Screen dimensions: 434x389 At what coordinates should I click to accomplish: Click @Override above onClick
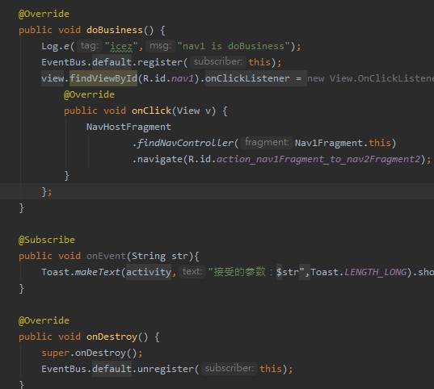(x=89, y=94)
